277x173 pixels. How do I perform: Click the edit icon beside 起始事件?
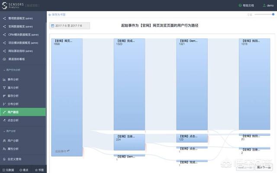[68, 151]
